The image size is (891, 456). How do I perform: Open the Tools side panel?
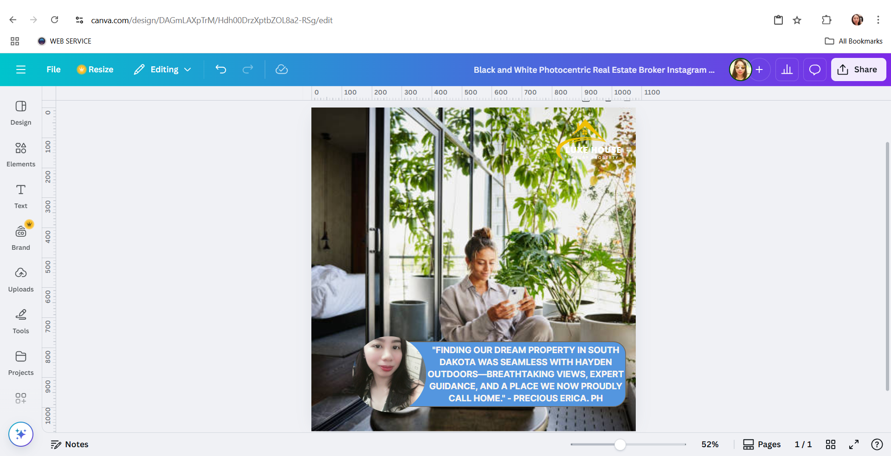click(21, 322)
